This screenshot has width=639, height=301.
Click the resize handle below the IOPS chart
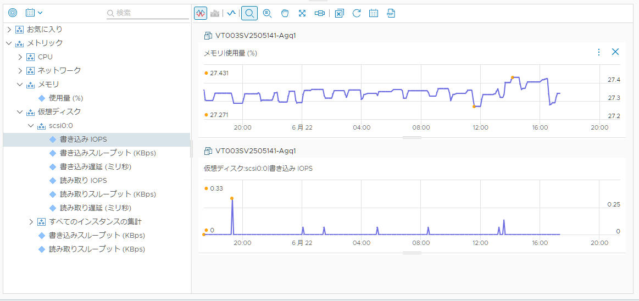(x=412, y=253)
